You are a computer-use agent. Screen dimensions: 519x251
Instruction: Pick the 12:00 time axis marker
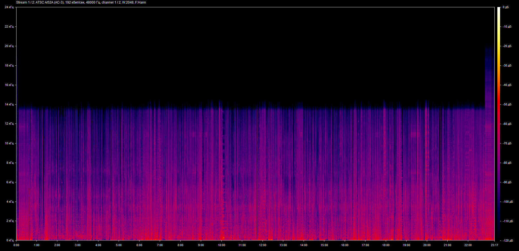[262, 245]
